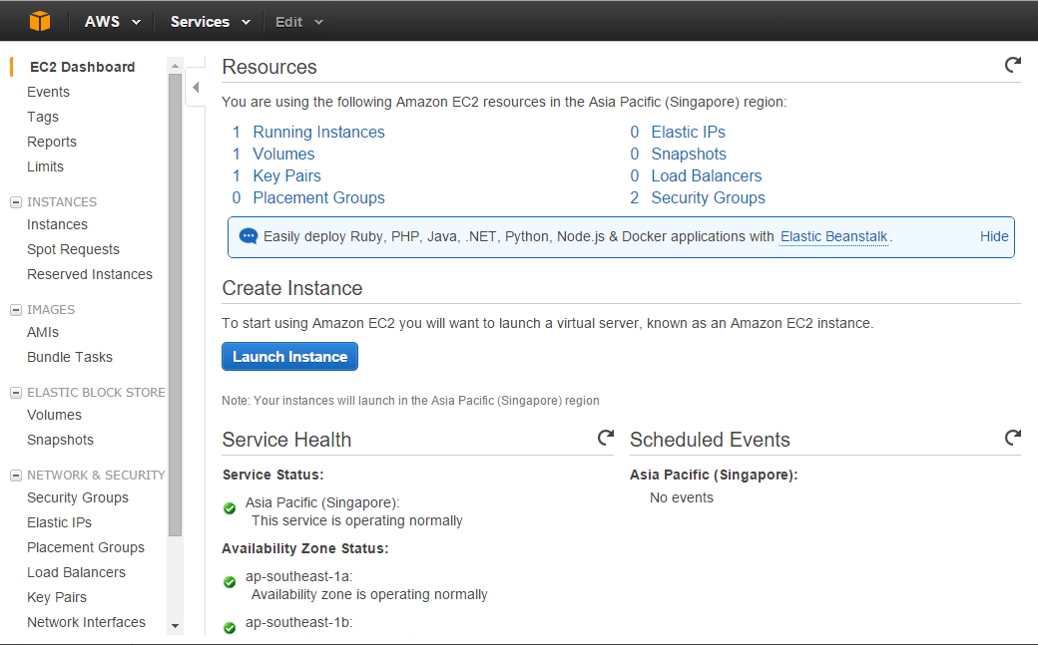Open AMIs in the sidebar

coord(43,333)
